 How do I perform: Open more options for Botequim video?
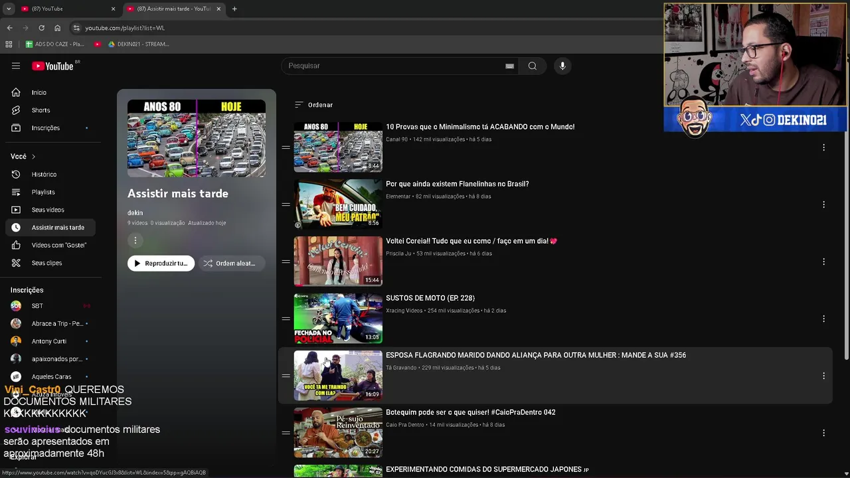pyautogui.click(x=823, y=433)
